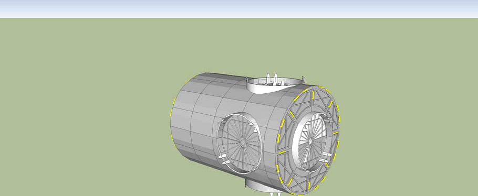
Task: Click the sky gradient band above horizon
Action: [239, 9]
